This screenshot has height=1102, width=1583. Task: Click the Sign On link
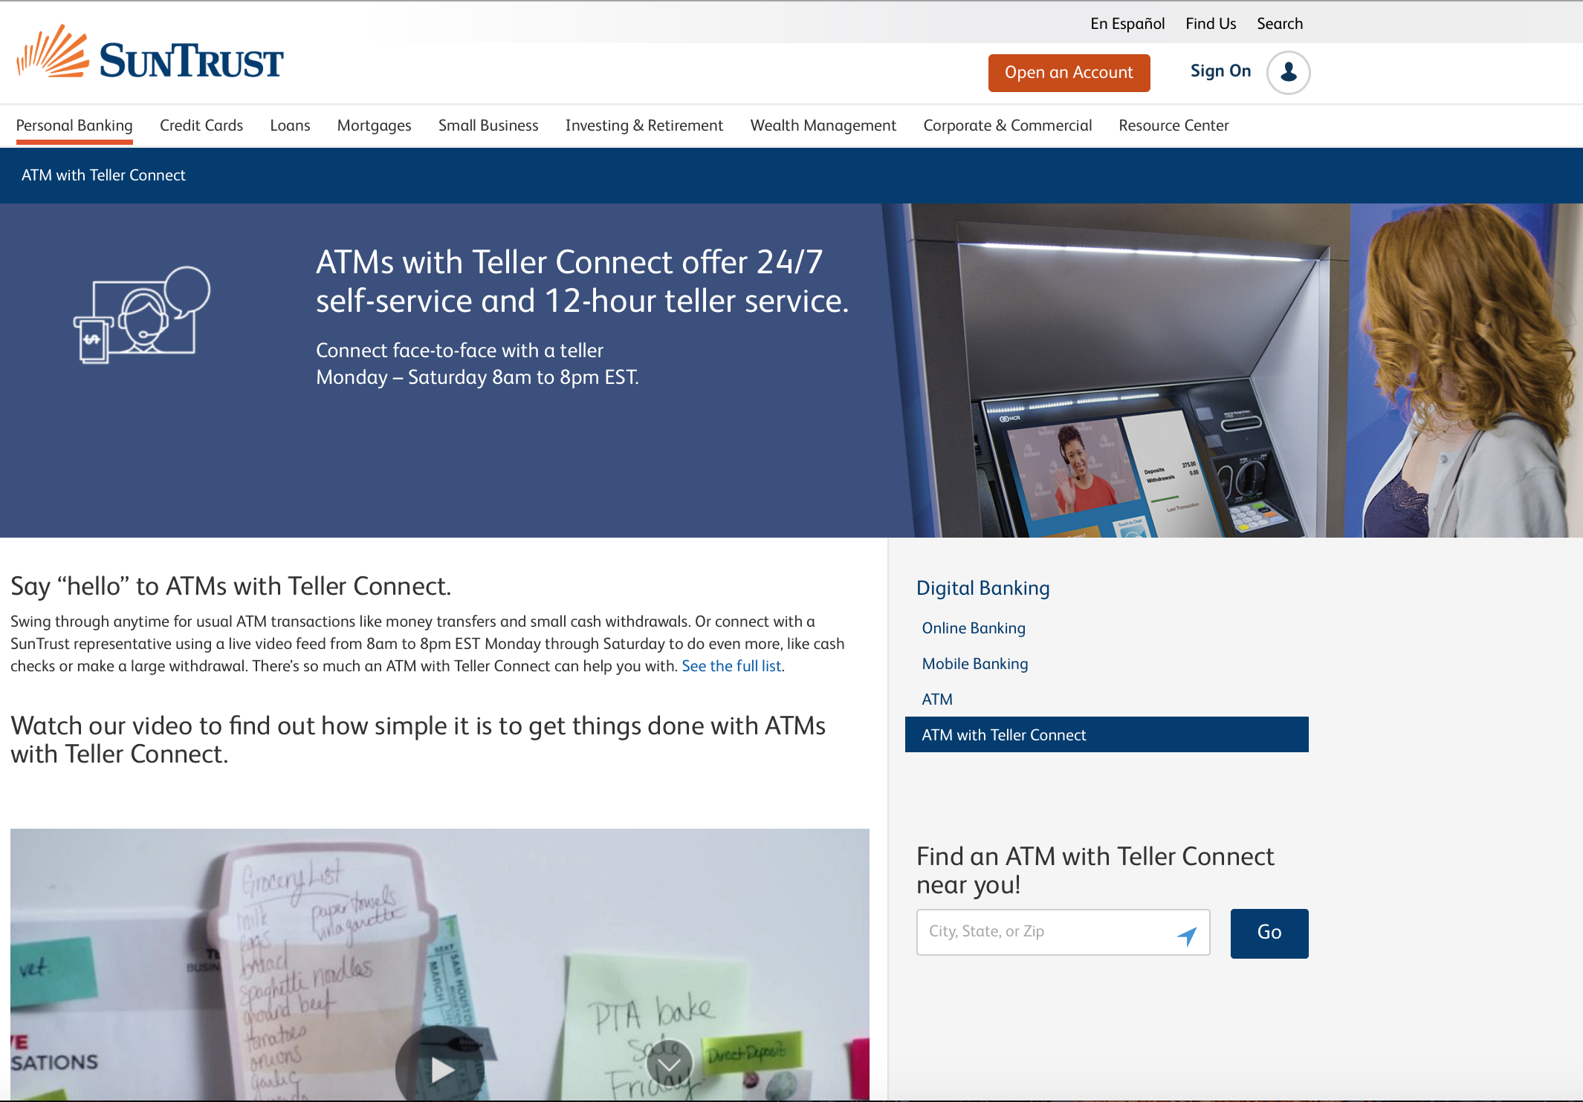pyautogui.click(x=1220, y=71)
